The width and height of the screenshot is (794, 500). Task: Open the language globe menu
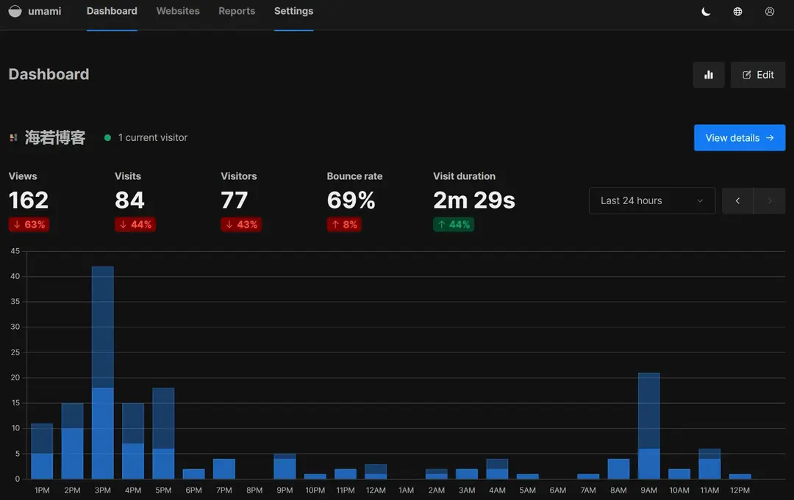pos(737,12)
